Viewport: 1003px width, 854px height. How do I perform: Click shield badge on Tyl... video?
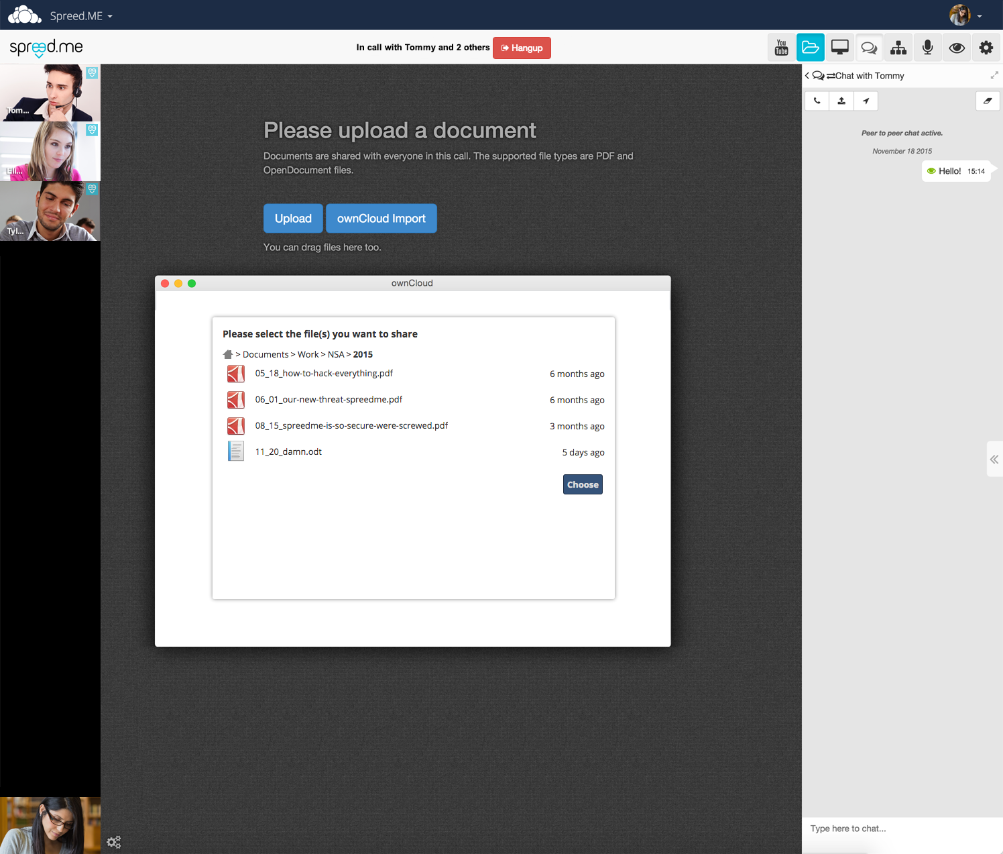point(92,189)
